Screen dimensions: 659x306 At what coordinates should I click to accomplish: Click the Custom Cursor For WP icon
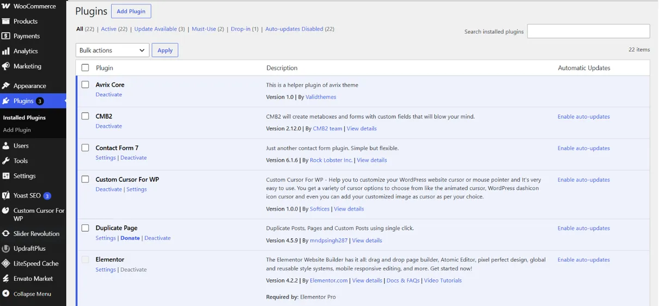[6, 211]
